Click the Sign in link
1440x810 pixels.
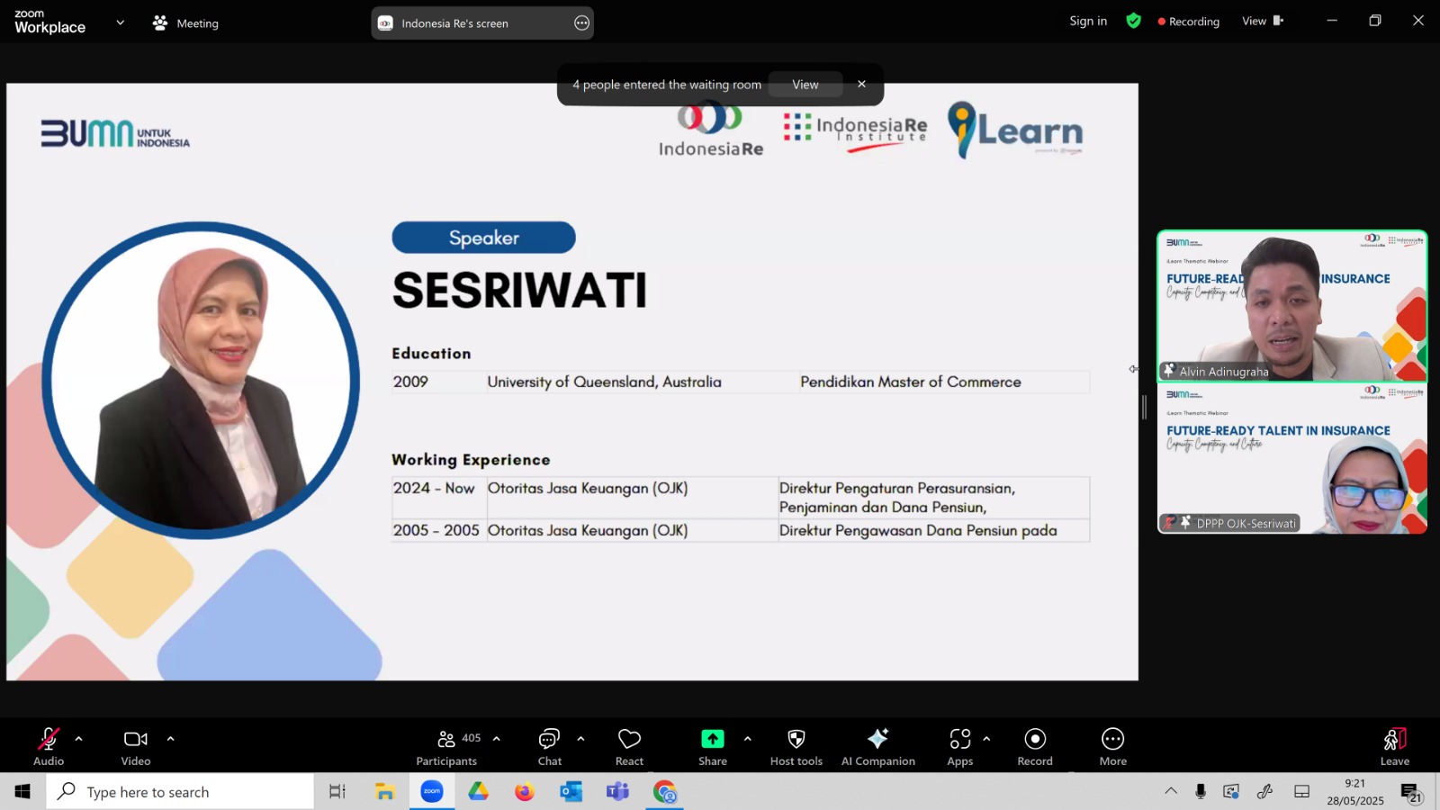click(1088, 21)
